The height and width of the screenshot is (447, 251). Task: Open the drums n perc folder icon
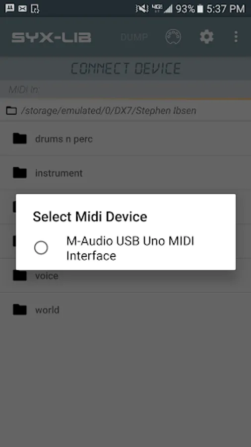tap(20, 139)
